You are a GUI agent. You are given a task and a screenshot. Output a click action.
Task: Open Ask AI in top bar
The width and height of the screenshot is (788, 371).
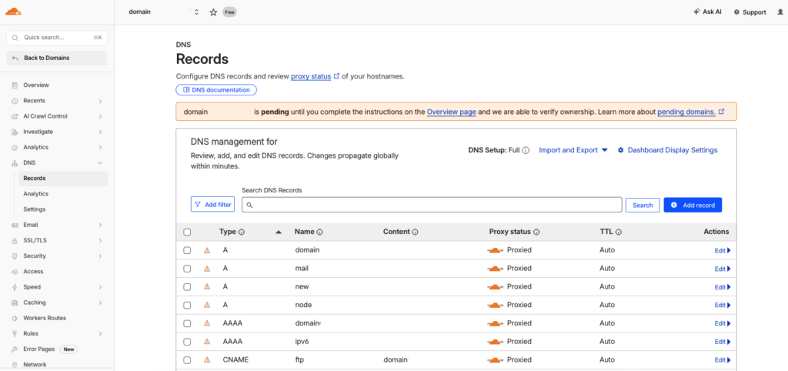click(707, 12)
